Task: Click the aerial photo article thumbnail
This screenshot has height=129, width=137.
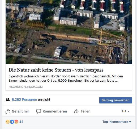Action: pos(69,32)
